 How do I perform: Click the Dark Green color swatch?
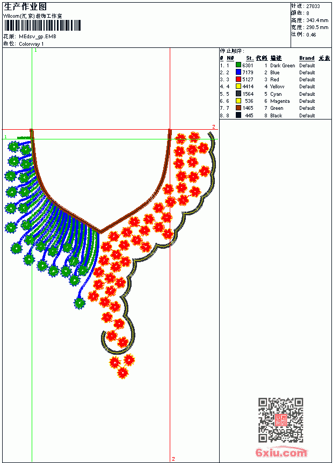[x=238, y=65]
